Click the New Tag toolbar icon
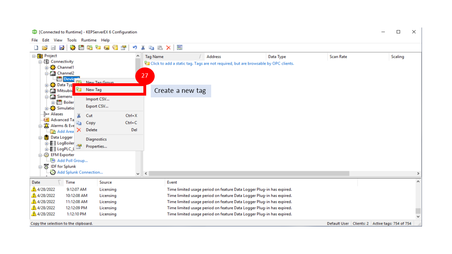 pos(98,48)
